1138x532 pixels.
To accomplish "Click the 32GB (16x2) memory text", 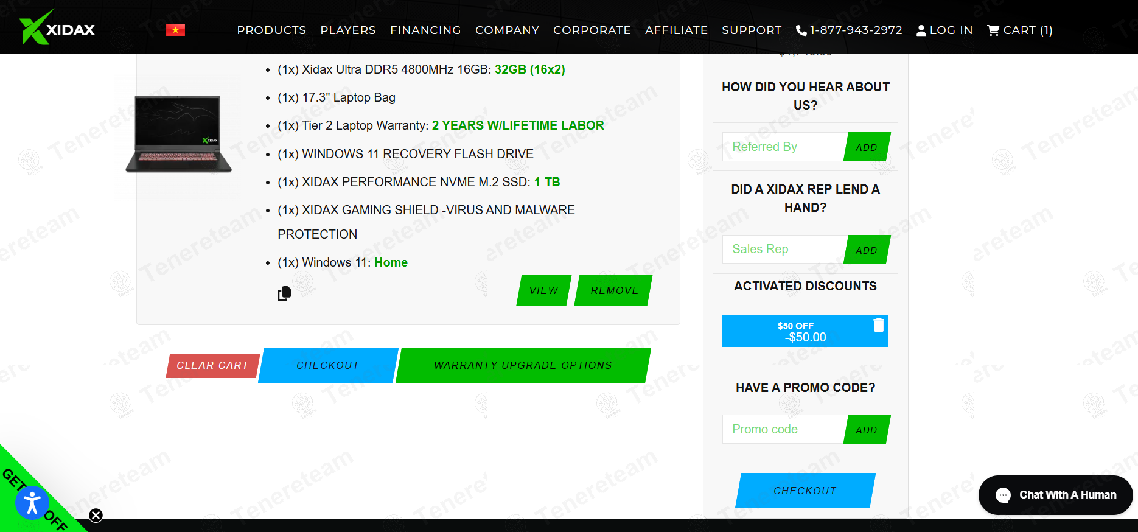I will click(x=530, y=69).
